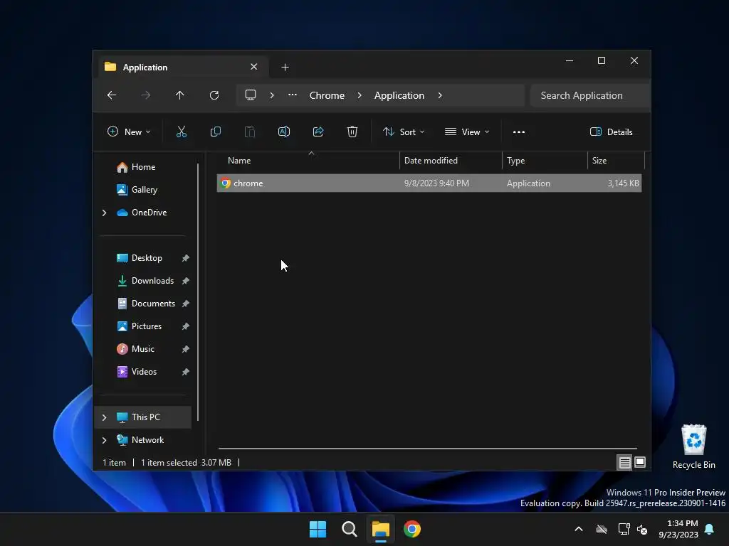Viewport: 729px width, 546px height.
Task: Open the Recycle Bin on desktop
Action: click(x=693, y=446)
